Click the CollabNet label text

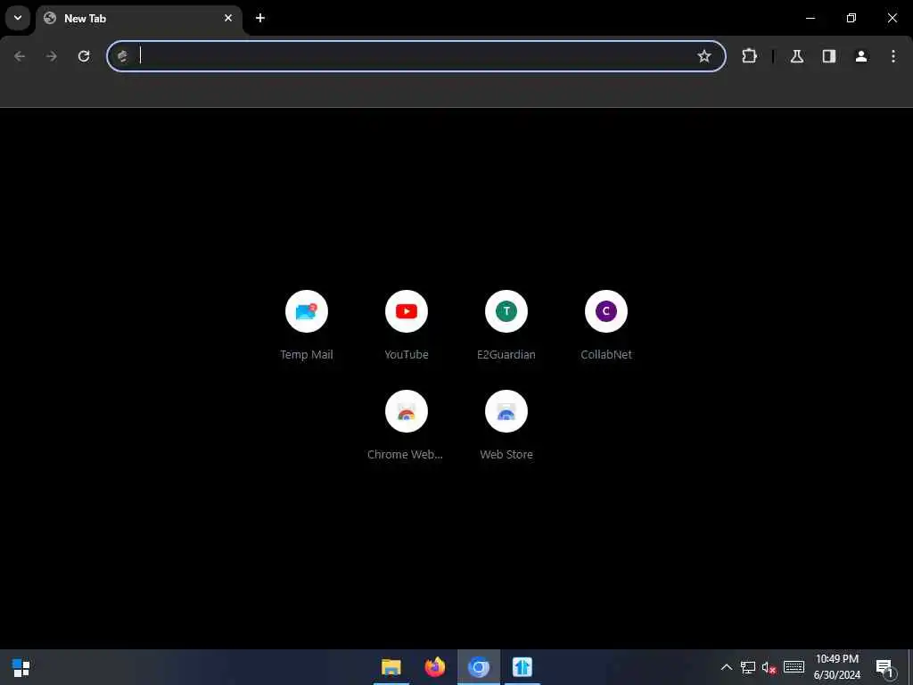pos(606,355)
